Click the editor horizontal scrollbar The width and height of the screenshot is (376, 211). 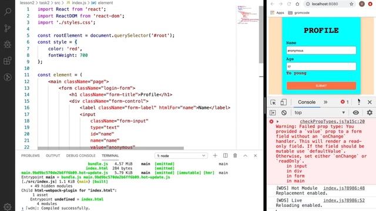click(110, 148)
